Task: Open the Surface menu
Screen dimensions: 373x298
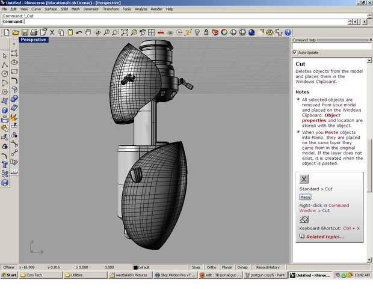Action: pyautogui.click(x=51, y=9)
